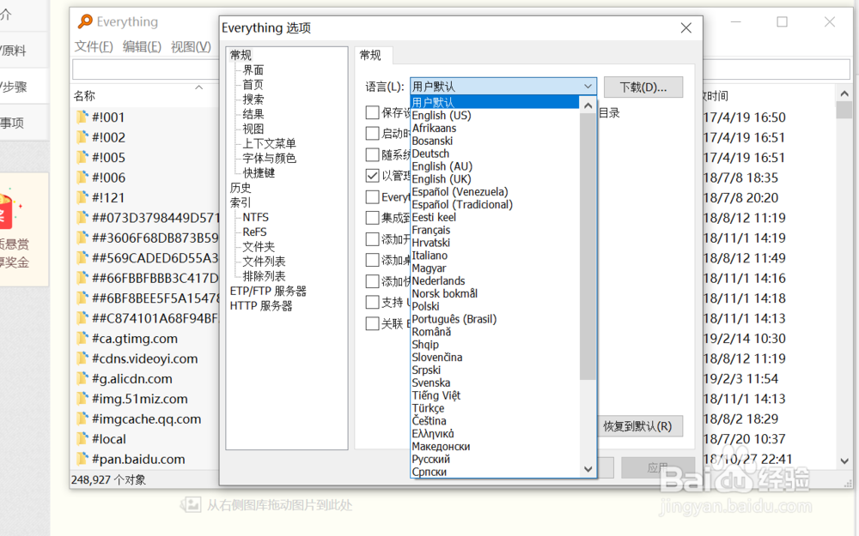Select #pan.baidu.com folder row
This screenshot has width=859, height=536.
pyautogui.click(x=138, y=460)
